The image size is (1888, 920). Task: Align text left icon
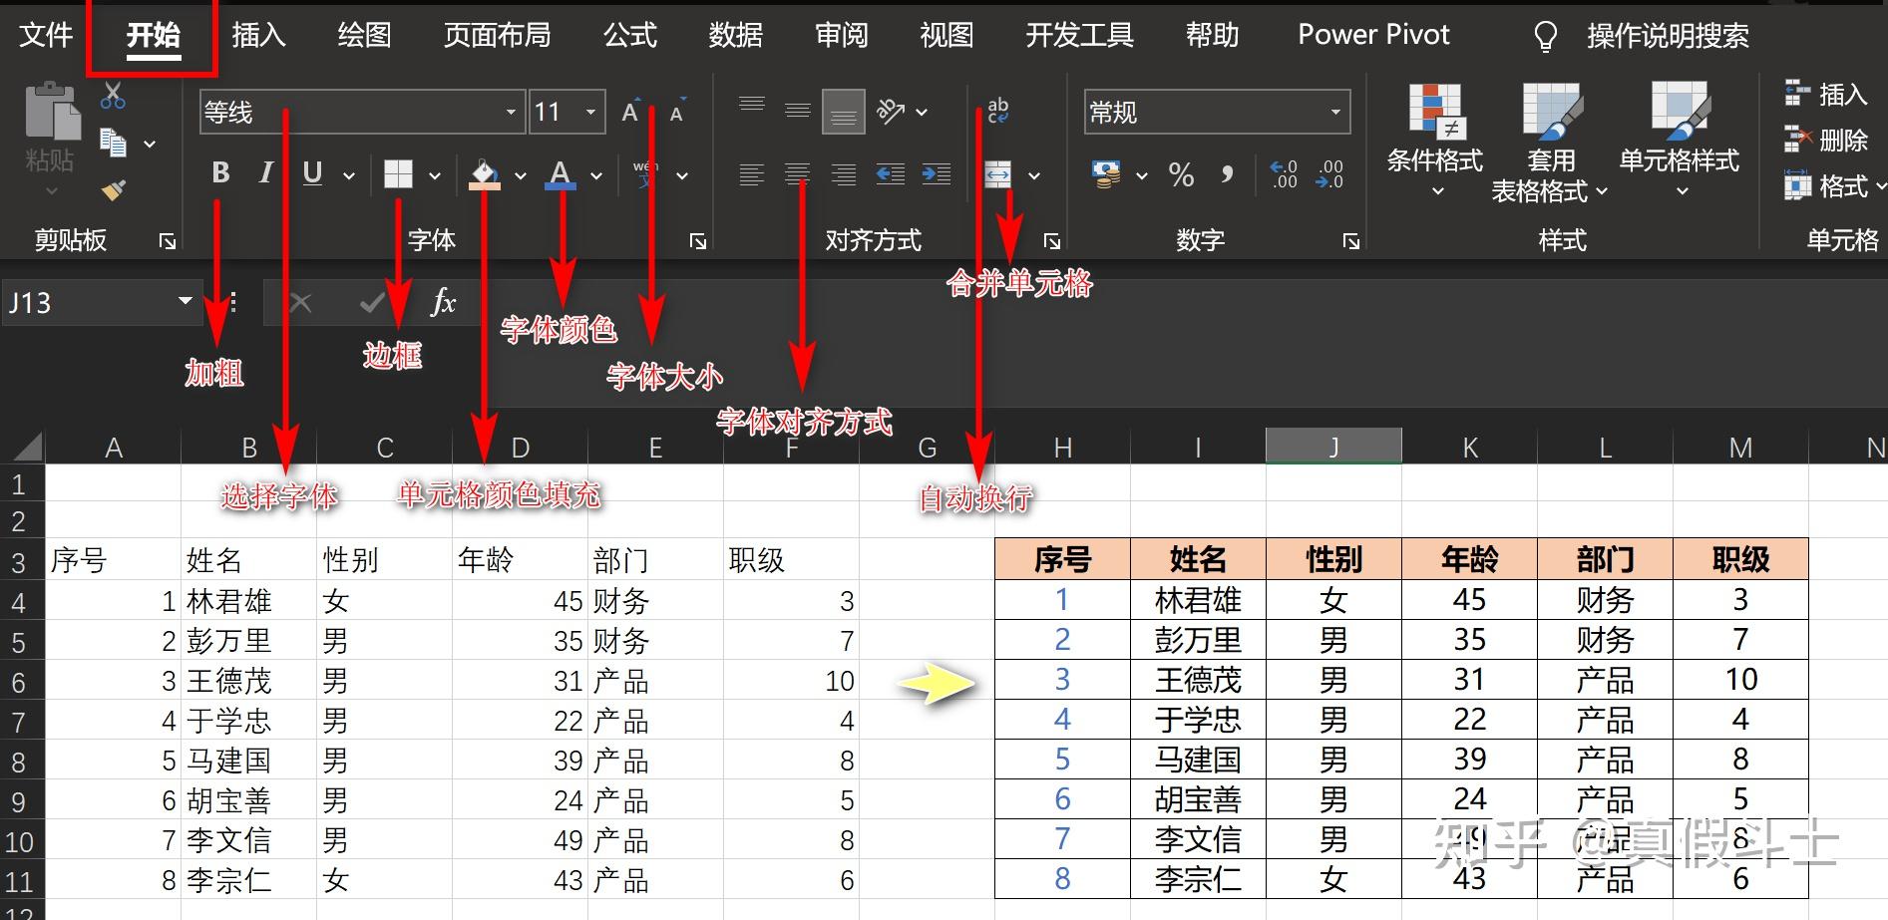(x=752, y=175)
